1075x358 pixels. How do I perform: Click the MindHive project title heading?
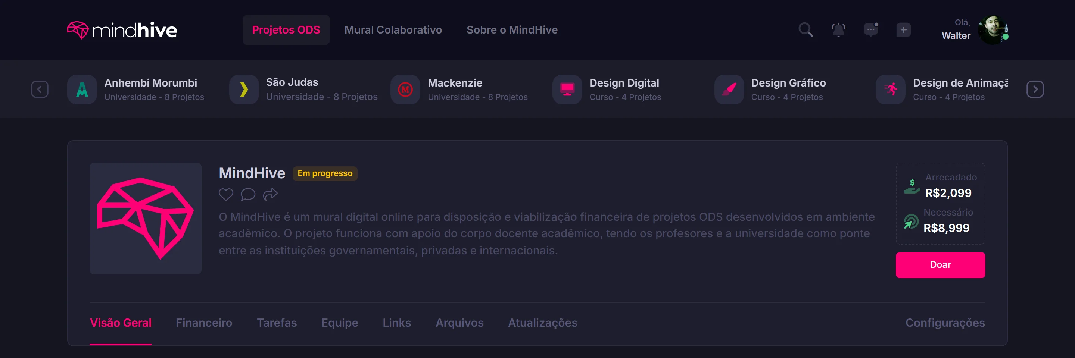[252, 173]
